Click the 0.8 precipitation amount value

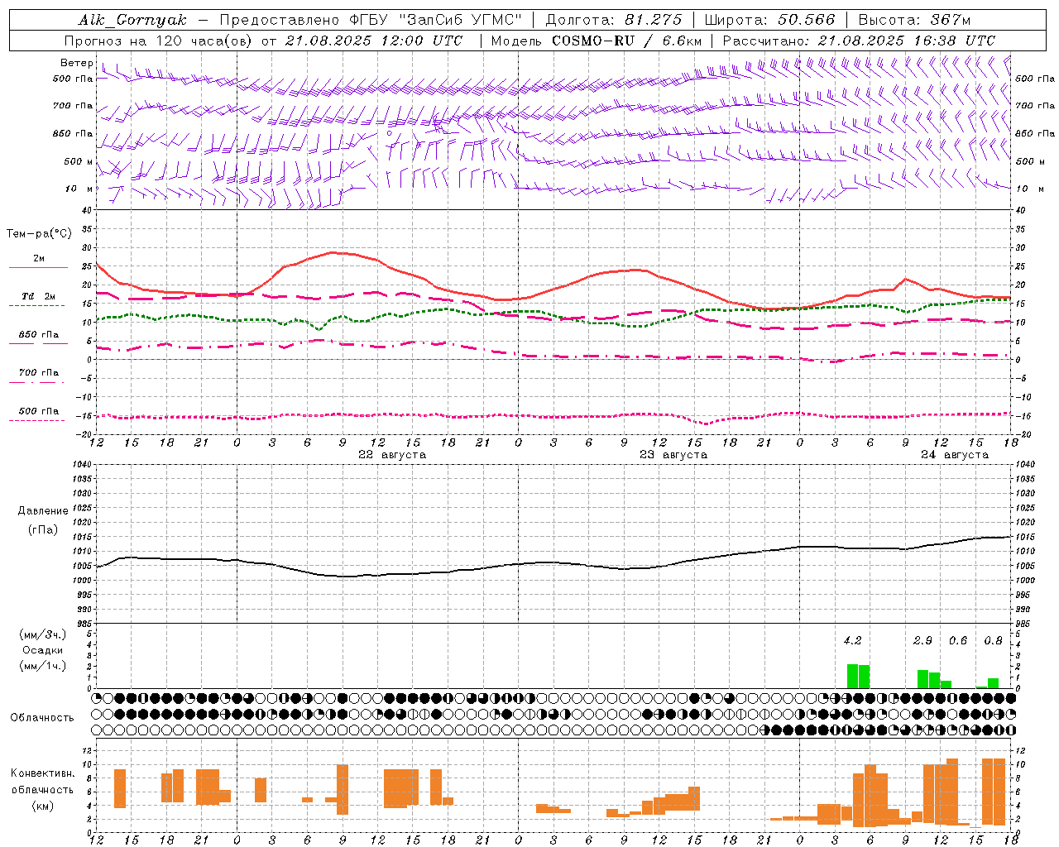(x=994, y=640)
